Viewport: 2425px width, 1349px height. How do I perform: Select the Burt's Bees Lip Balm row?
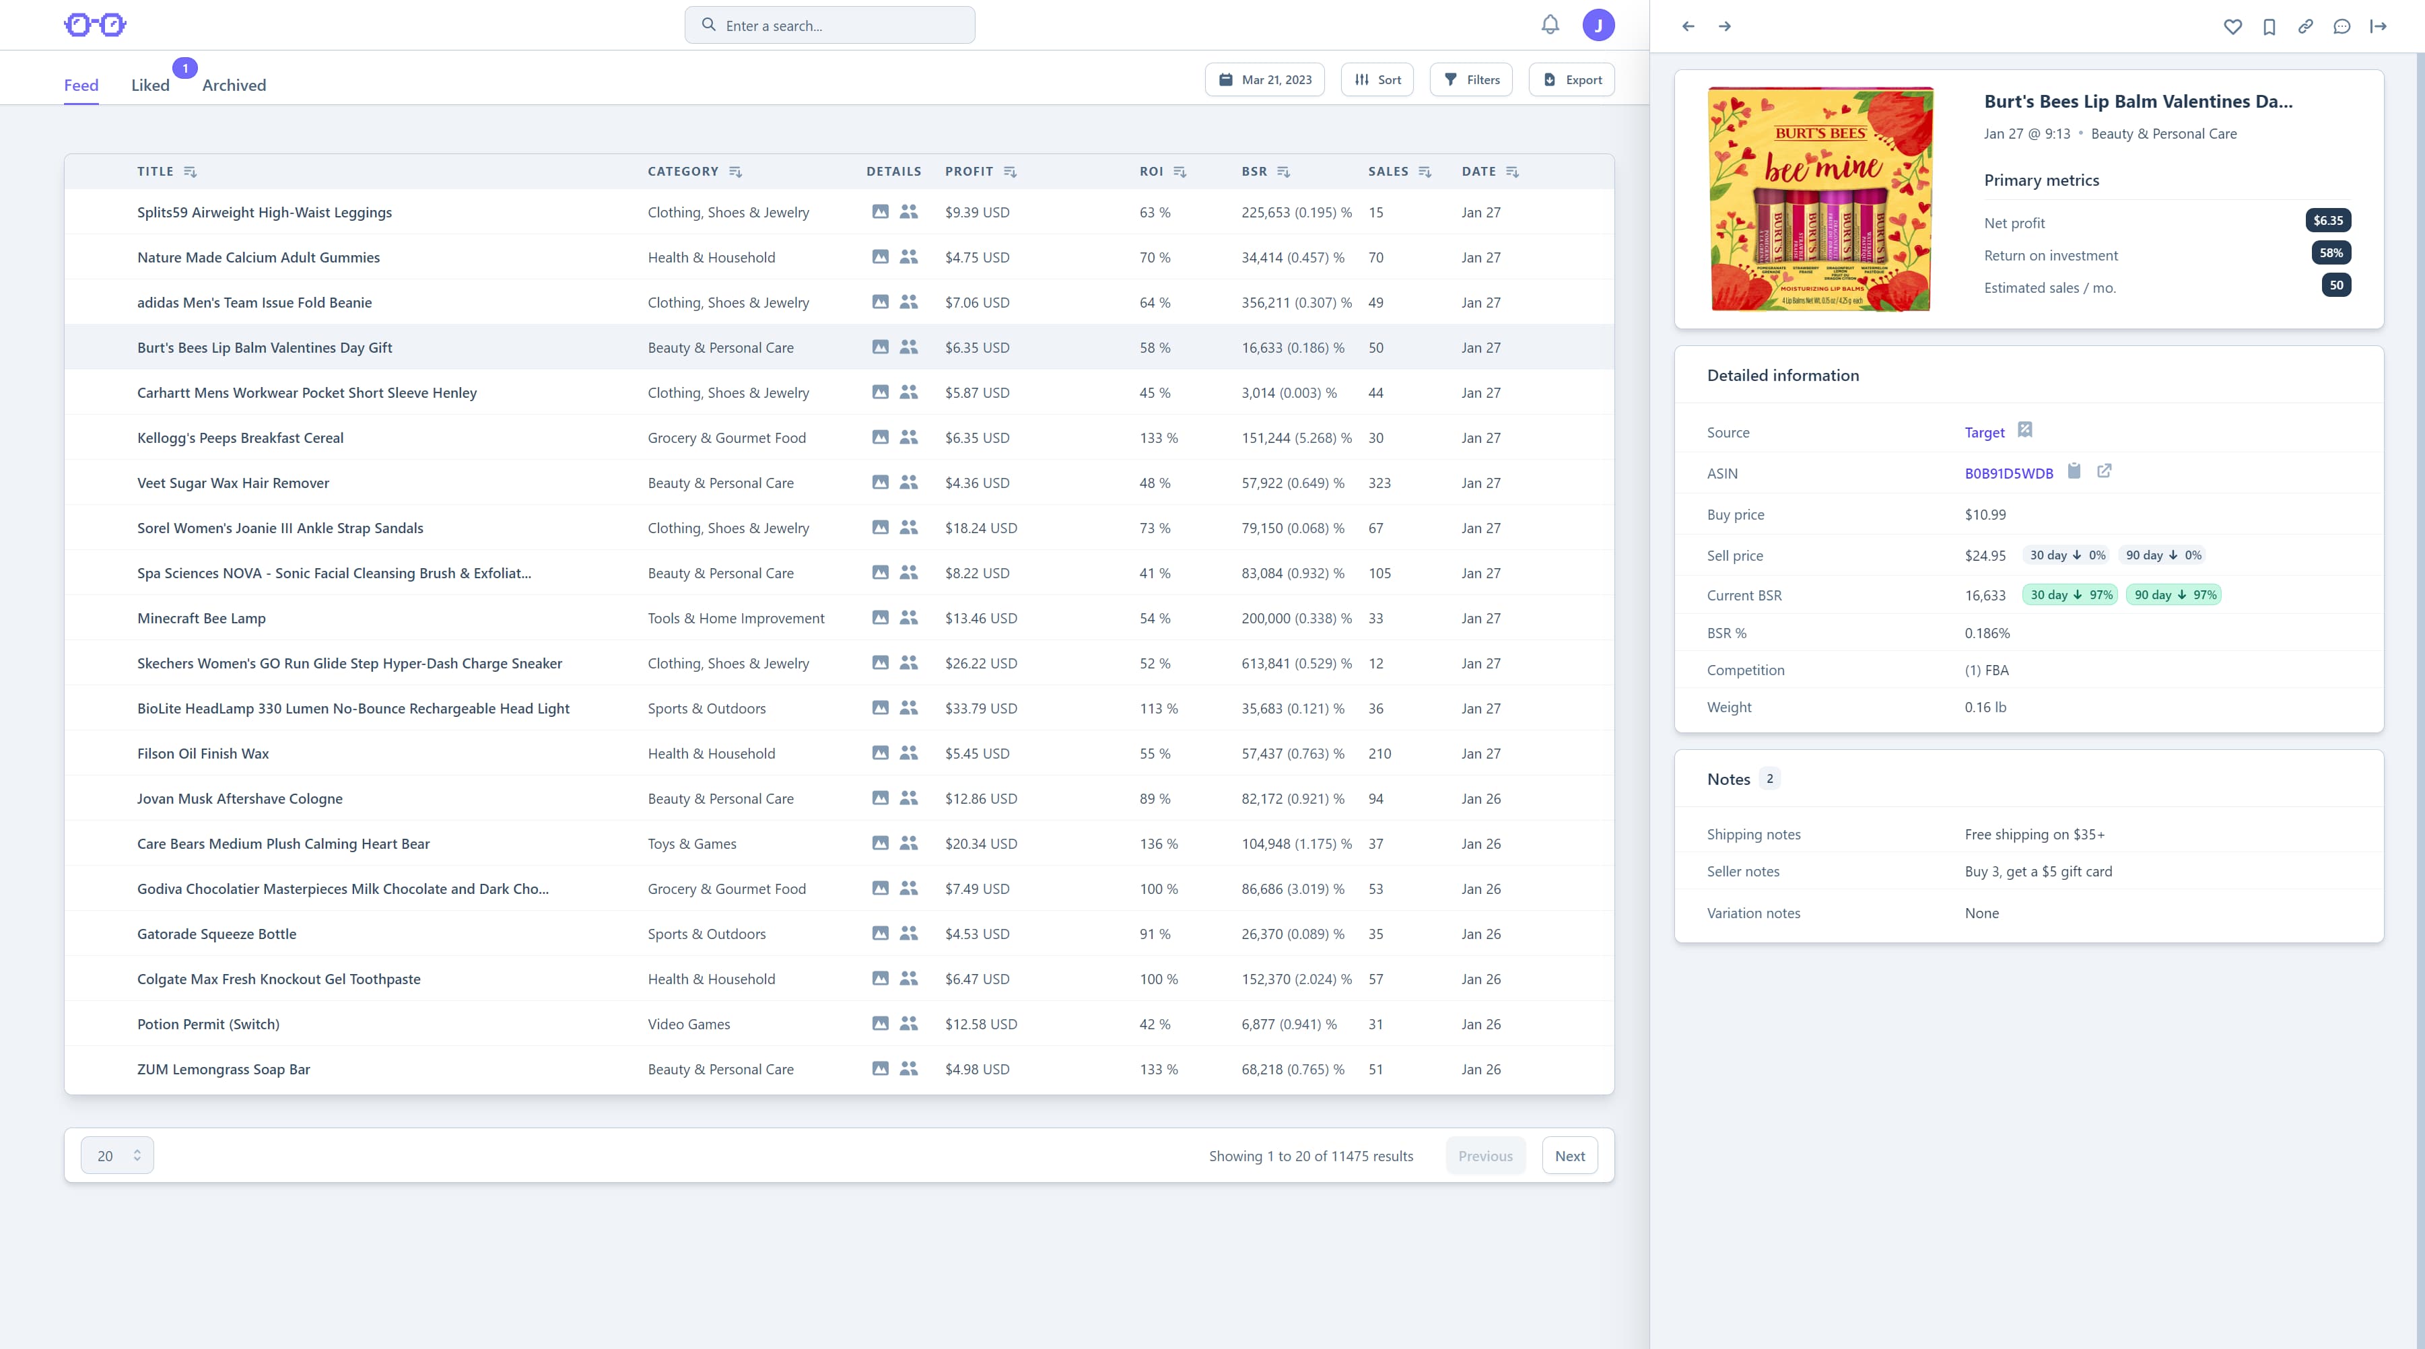(839, 347)
